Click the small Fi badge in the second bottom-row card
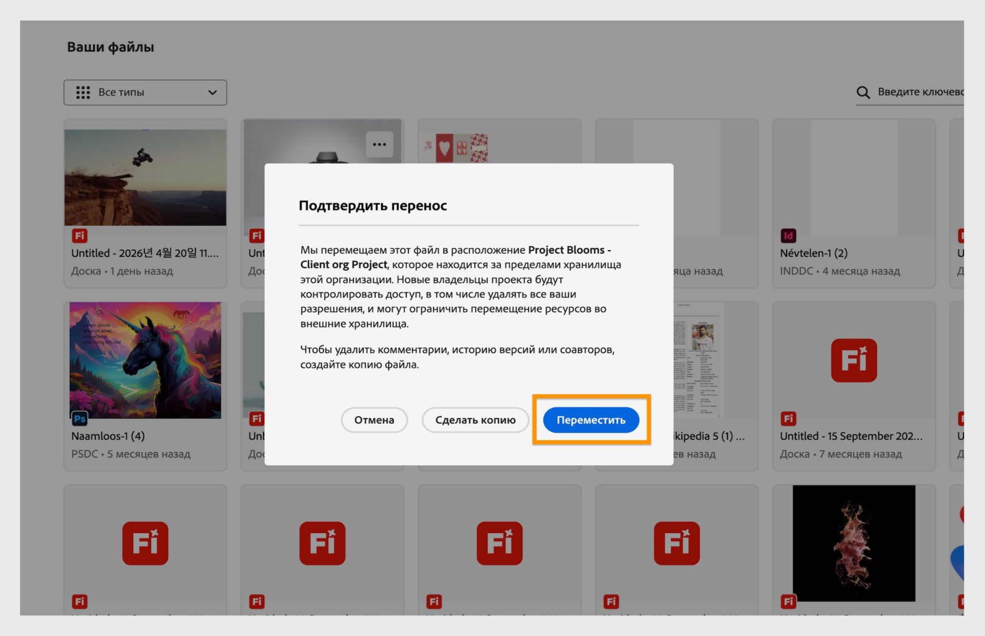 (257, 601)
